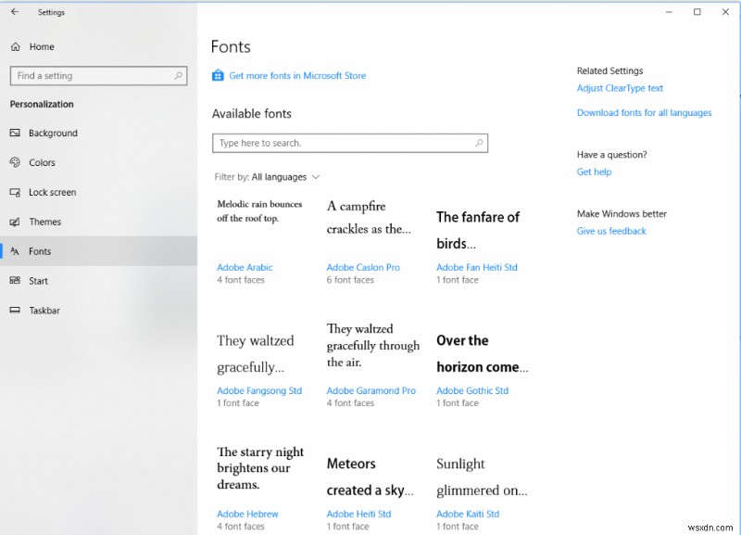Open Start settings via its icon

tap(16, 281)
